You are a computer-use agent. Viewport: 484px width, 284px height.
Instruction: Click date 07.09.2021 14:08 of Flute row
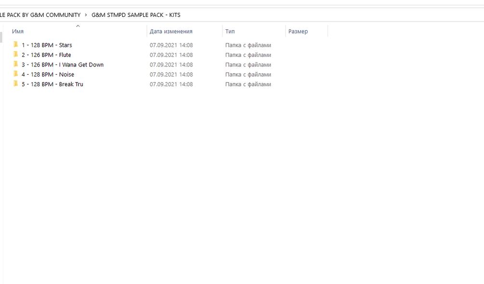click(x=171, y=55)
